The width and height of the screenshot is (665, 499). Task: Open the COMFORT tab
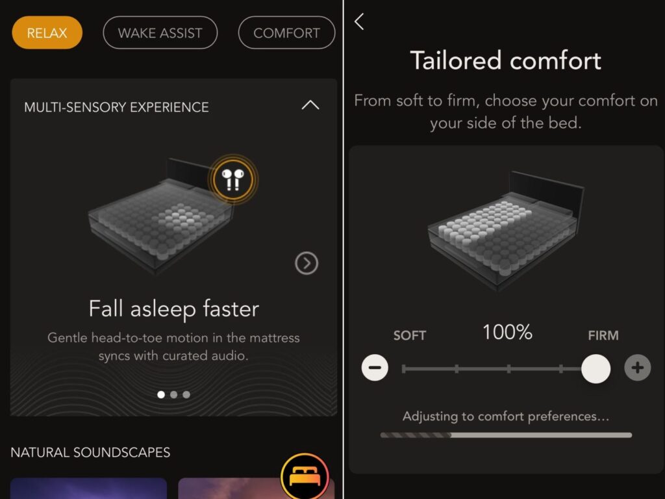(286, 32)
